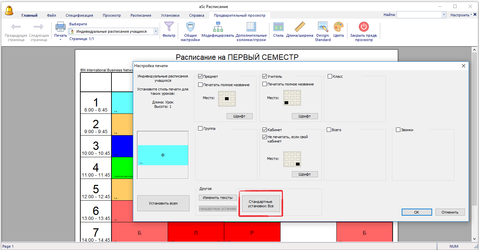
Task: Click the Модифицировать hierarchy icon
Action: [x=218, y=27]
